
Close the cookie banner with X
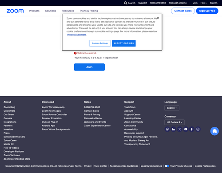coord(158,18)
